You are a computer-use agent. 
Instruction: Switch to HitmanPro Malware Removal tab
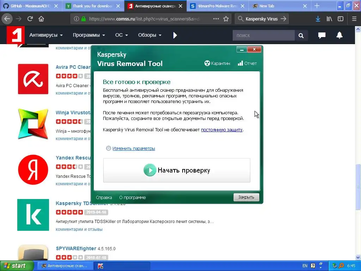click(217, 6)
